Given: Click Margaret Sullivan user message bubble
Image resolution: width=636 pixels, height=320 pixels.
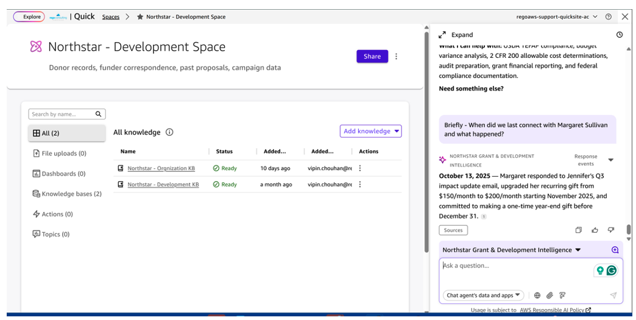Looking at the screenshot, I should coord(528,129).
